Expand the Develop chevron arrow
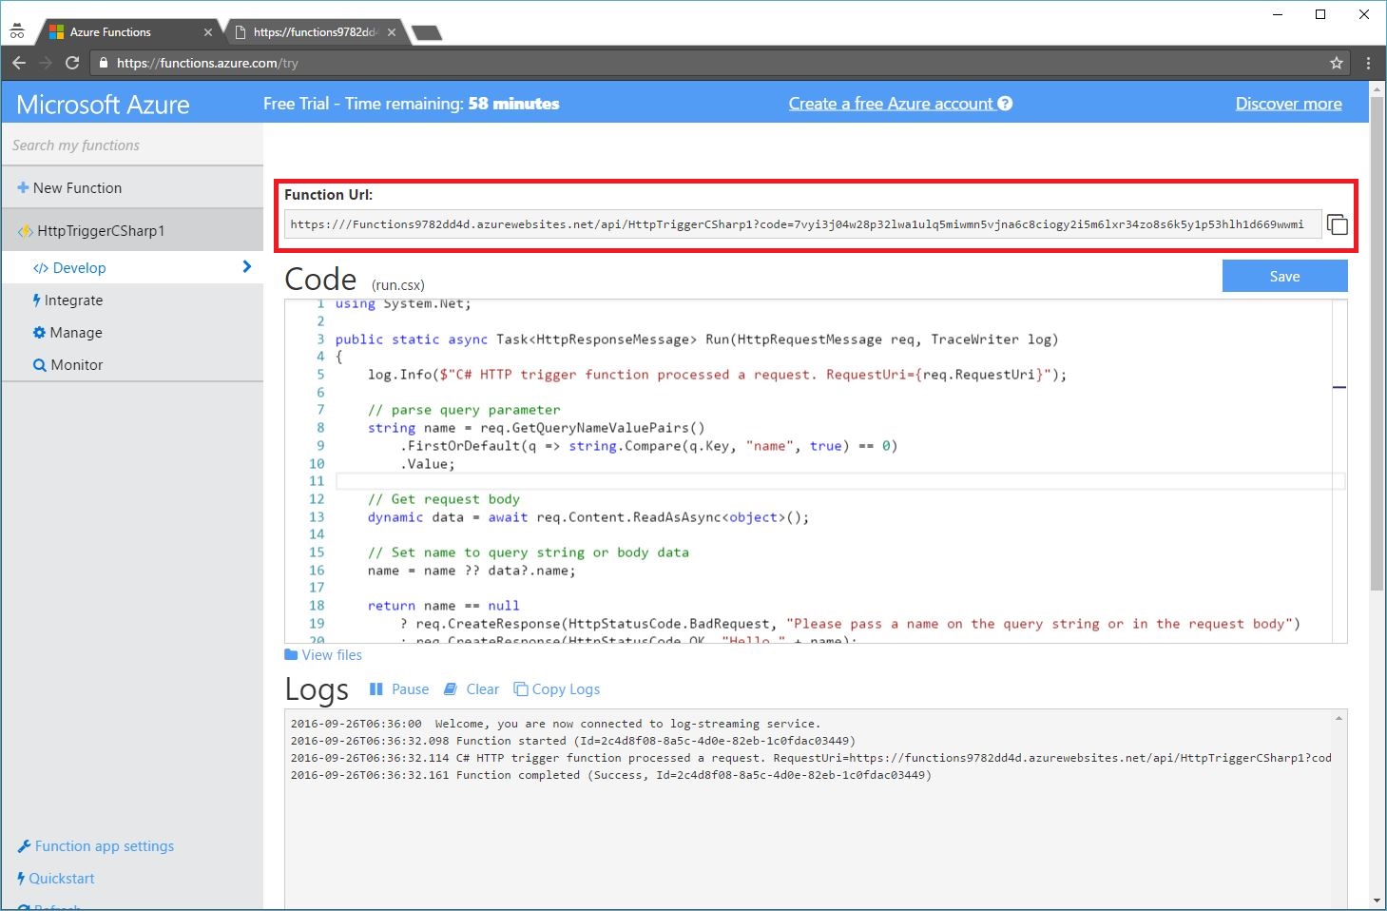Viewport: 1387px width, 911px height. pos(247,267)
